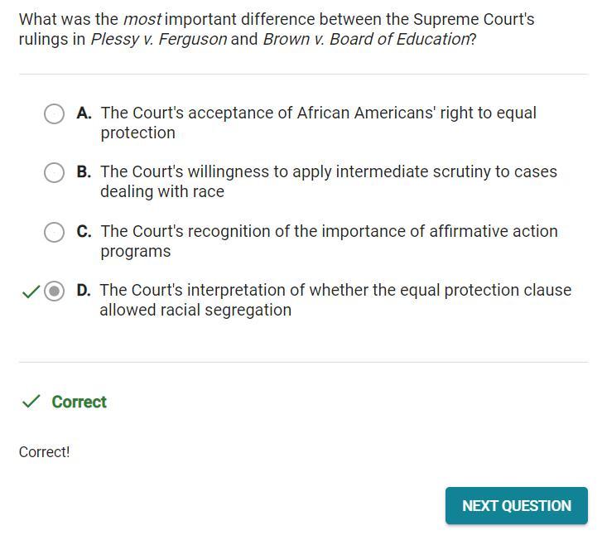
Task: Click the "Correct!" feedback message
Action: (x=45, y=452)
